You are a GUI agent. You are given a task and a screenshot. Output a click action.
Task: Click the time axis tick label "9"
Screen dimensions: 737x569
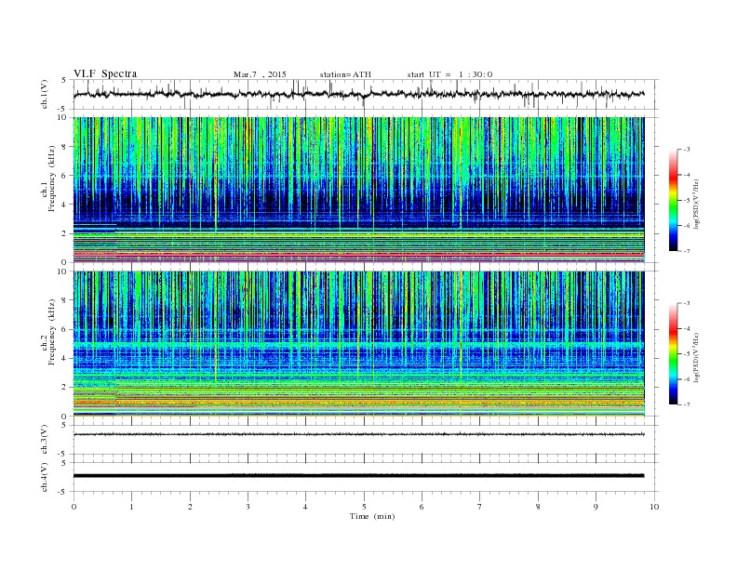pyautogui.click(x=596, y=507)
